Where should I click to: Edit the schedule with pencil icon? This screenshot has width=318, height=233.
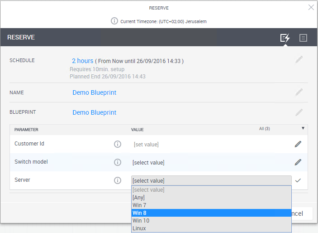click(299, 59)
